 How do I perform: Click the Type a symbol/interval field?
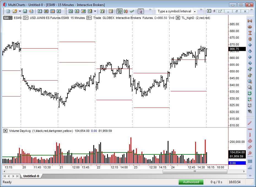pyautogui.click(x=174, y=11)
